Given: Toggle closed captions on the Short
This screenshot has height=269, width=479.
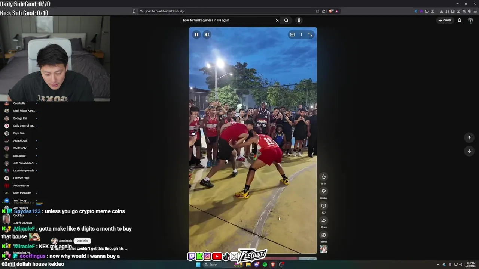Looking at the screenshot, I should (x=292, y=35).
